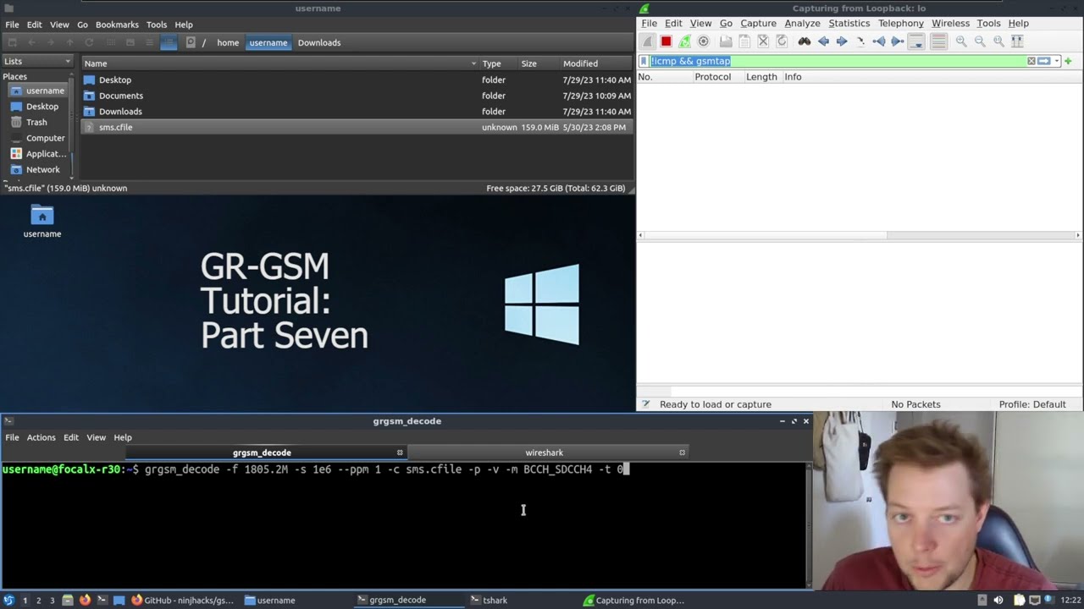Viewport: 1084px width, 609px height.
Task: Toggle packet list colorization in Wireshark
Action: 938,41
